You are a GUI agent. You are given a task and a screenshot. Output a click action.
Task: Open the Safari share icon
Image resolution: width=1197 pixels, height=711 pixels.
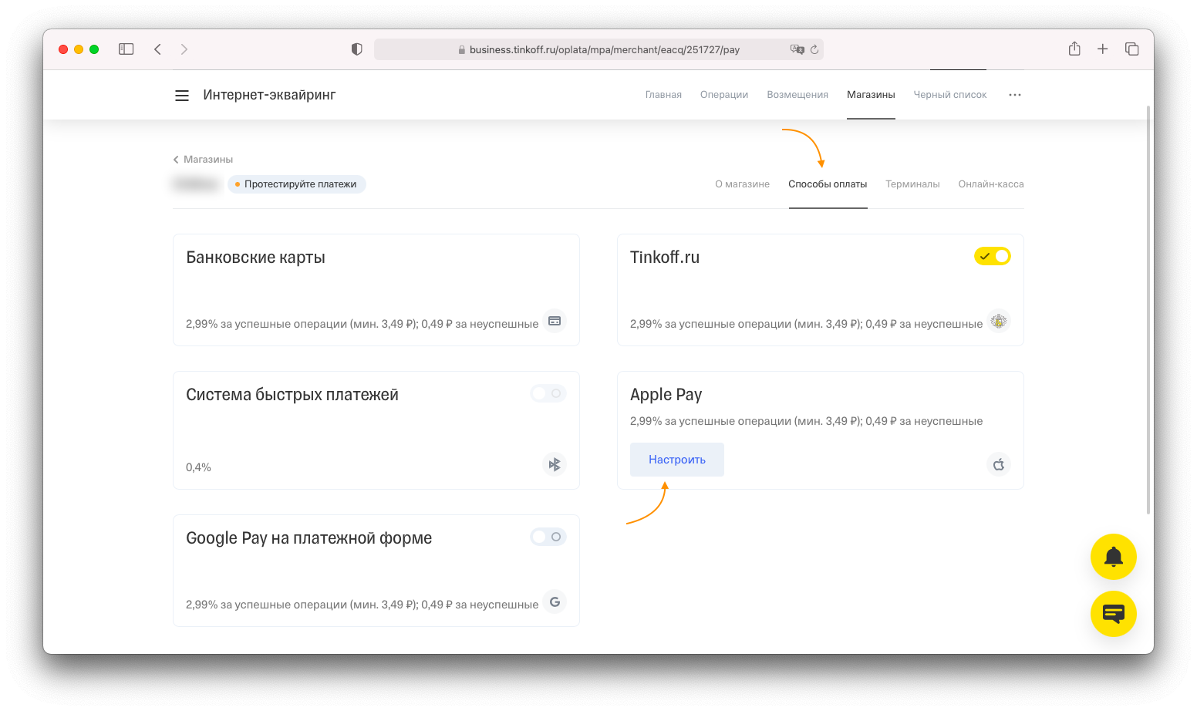1074,49
